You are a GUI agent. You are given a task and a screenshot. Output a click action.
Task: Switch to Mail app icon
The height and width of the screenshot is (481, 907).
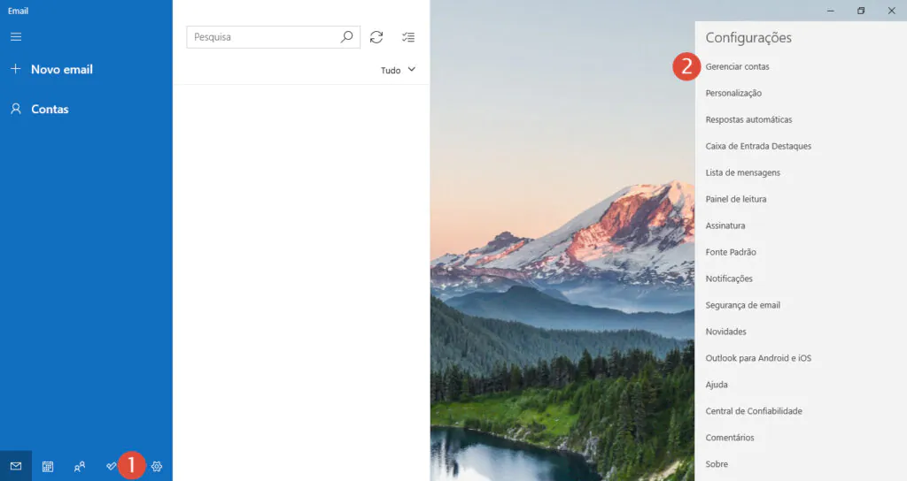point(16,466)
